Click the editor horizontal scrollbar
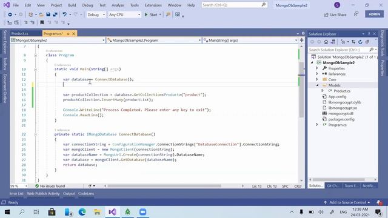Image resolution: width=388 pixels, height=218 pixels. pos(164,186)
